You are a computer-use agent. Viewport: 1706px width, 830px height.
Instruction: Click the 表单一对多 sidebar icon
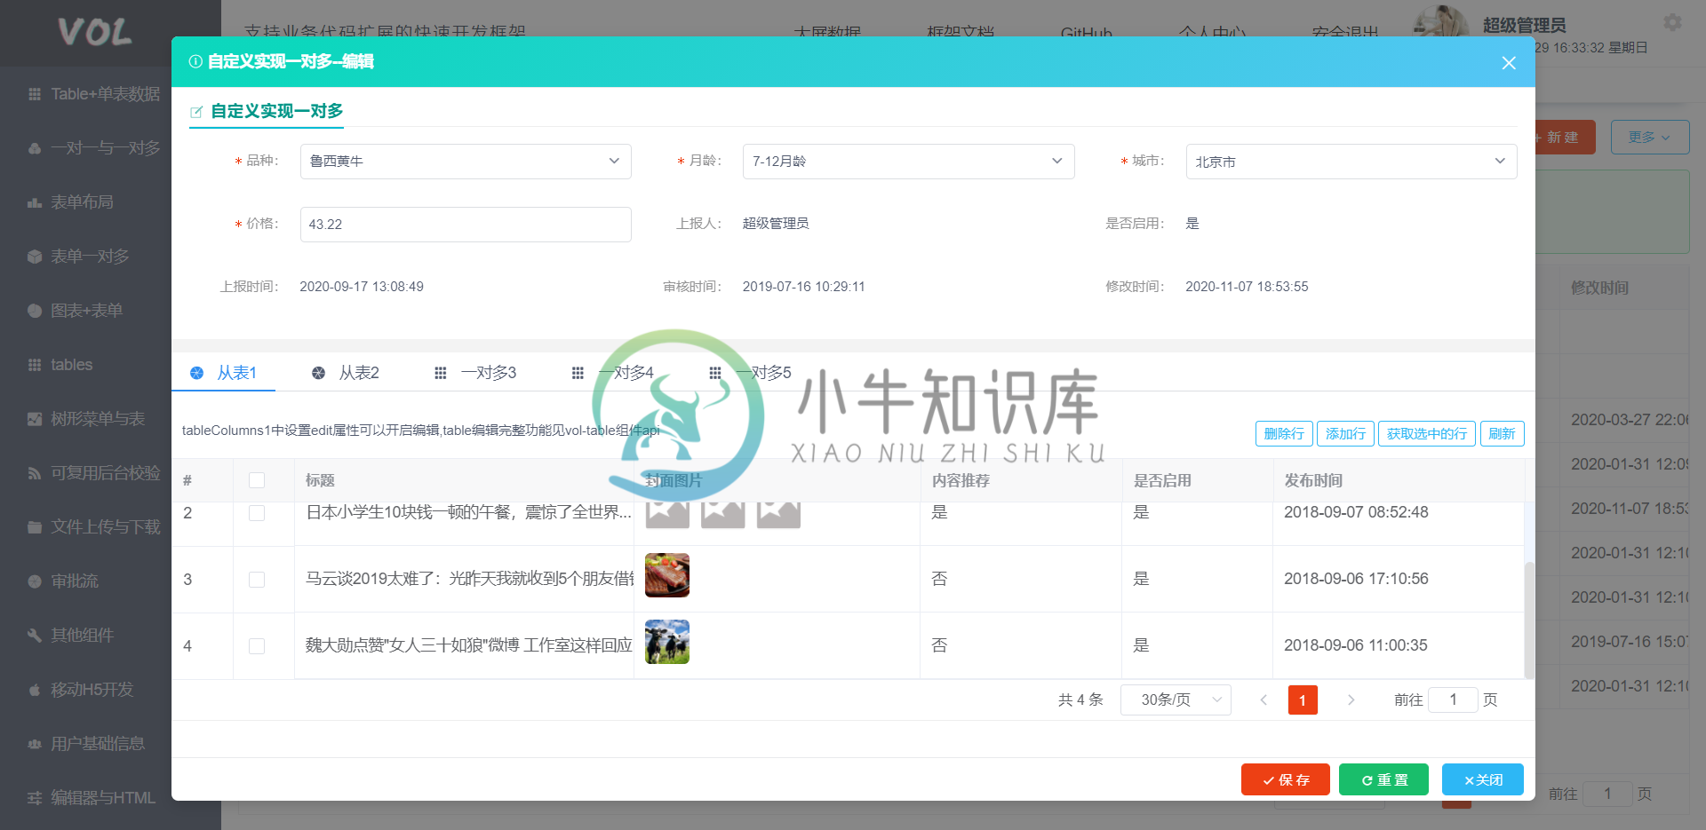tap(35, 257)
